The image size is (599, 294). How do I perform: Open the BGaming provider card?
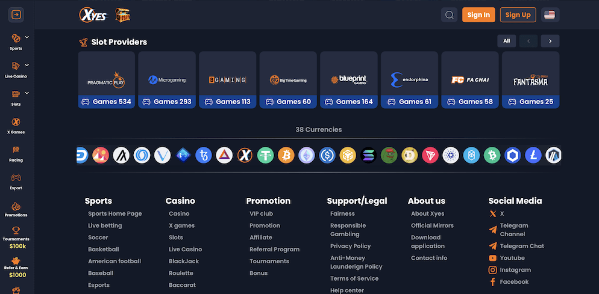click(228, 80)
